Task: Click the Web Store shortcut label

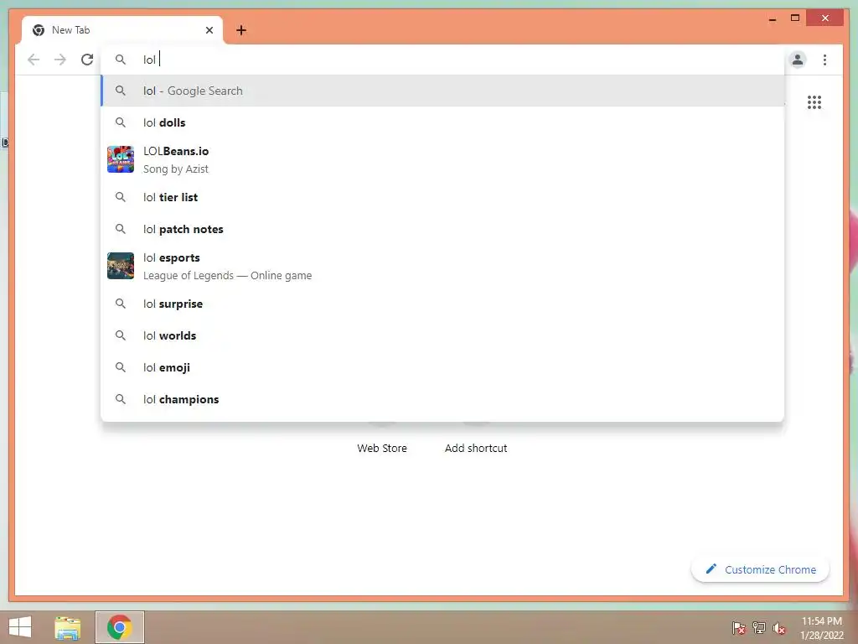Action: [382, 448]
